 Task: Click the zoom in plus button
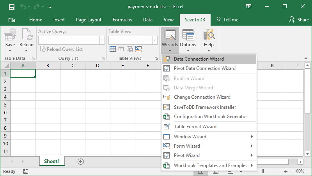pos(286,171)
